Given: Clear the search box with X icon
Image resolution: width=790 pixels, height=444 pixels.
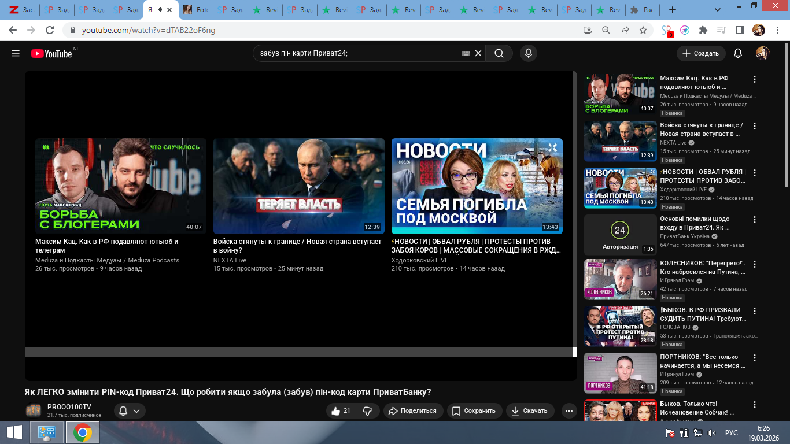Looking at the screenshot, I should click(478, 53).
